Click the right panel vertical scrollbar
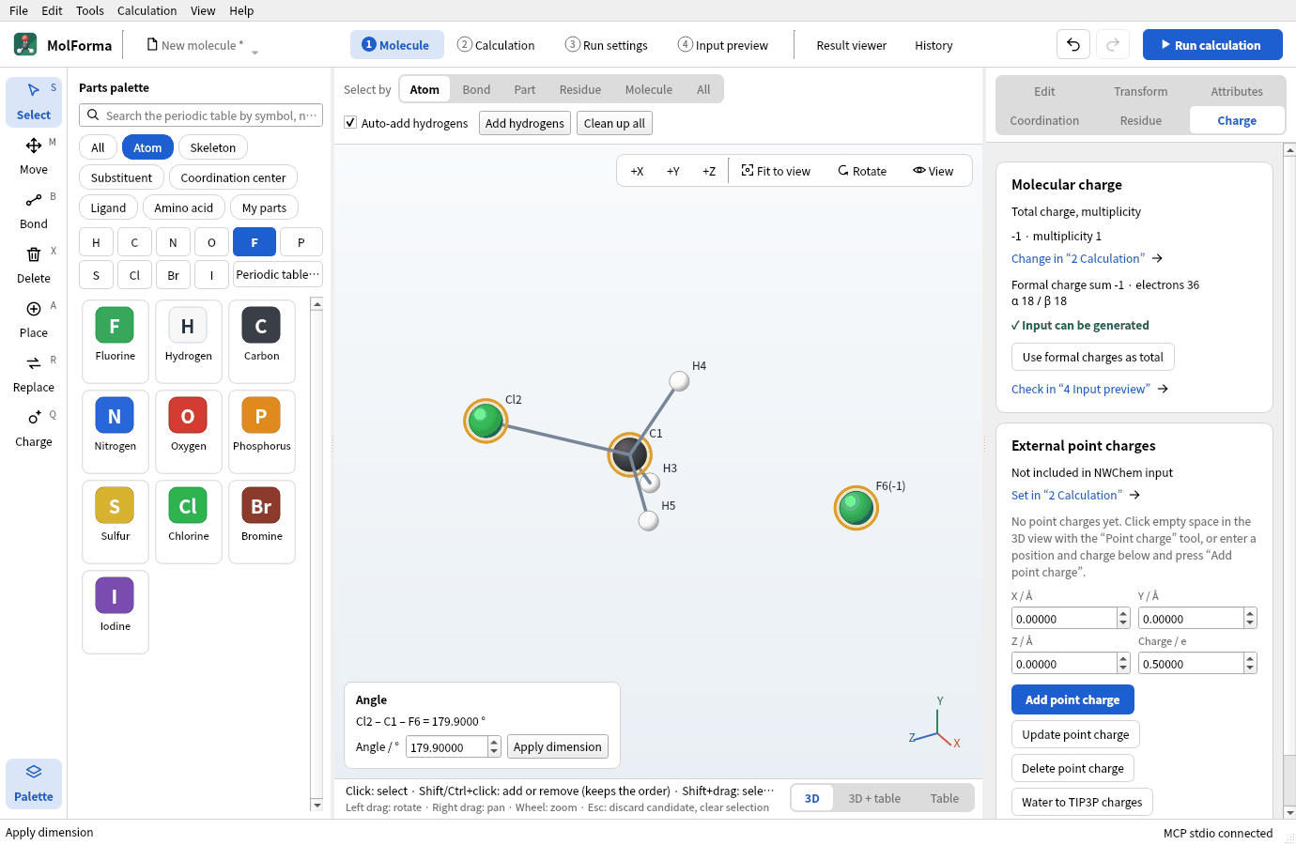This screenshot has height=845, width=1296. 1289,481
